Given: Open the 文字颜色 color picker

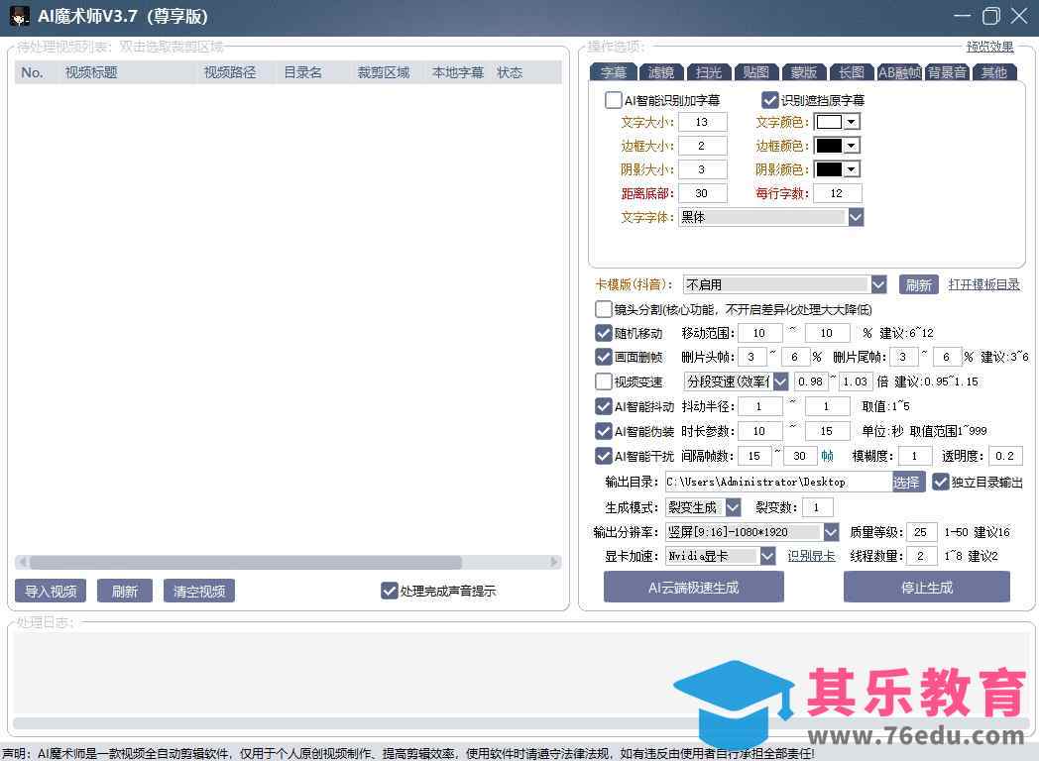Looking at the screenshot, I should [837, 122].
